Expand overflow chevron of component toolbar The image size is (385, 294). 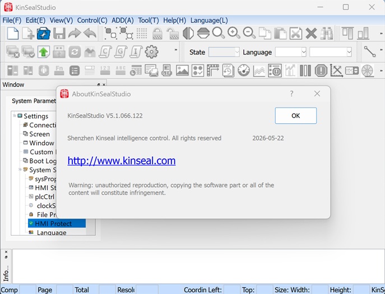pyautogui.click(x=381, y=71)
